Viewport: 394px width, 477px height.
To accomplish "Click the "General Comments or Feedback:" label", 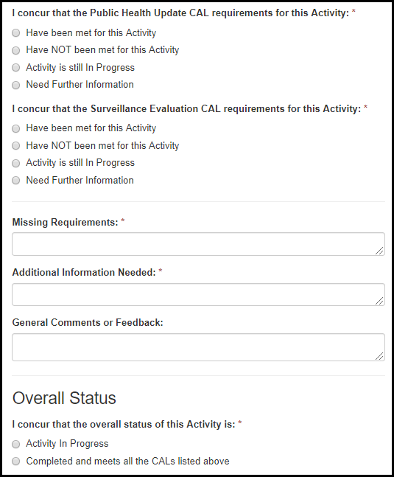I will tap(88, 322).
